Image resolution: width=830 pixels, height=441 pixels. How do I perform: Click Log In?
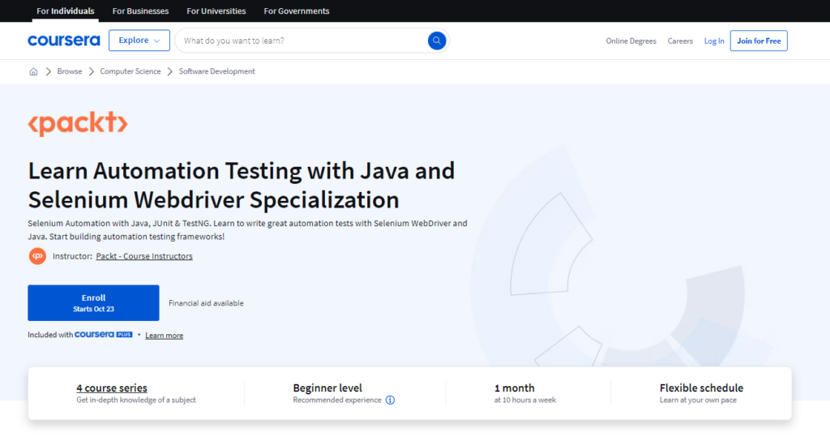(x=714, y=41)
